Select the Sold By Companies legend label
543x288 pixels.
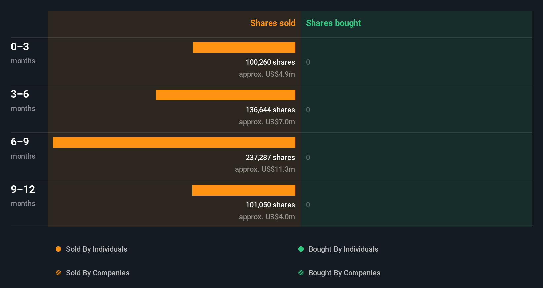(98, 273)
